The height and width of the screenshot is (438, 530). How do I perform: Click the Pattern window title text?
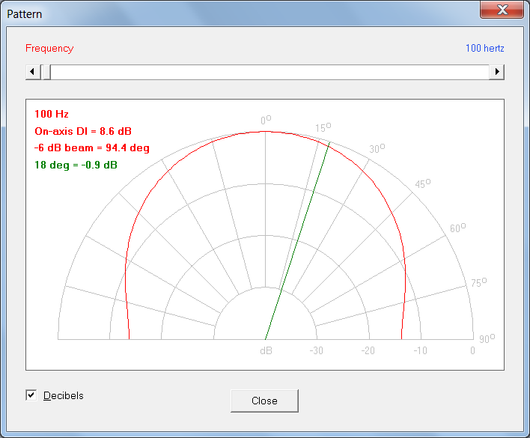pos(25,14)
